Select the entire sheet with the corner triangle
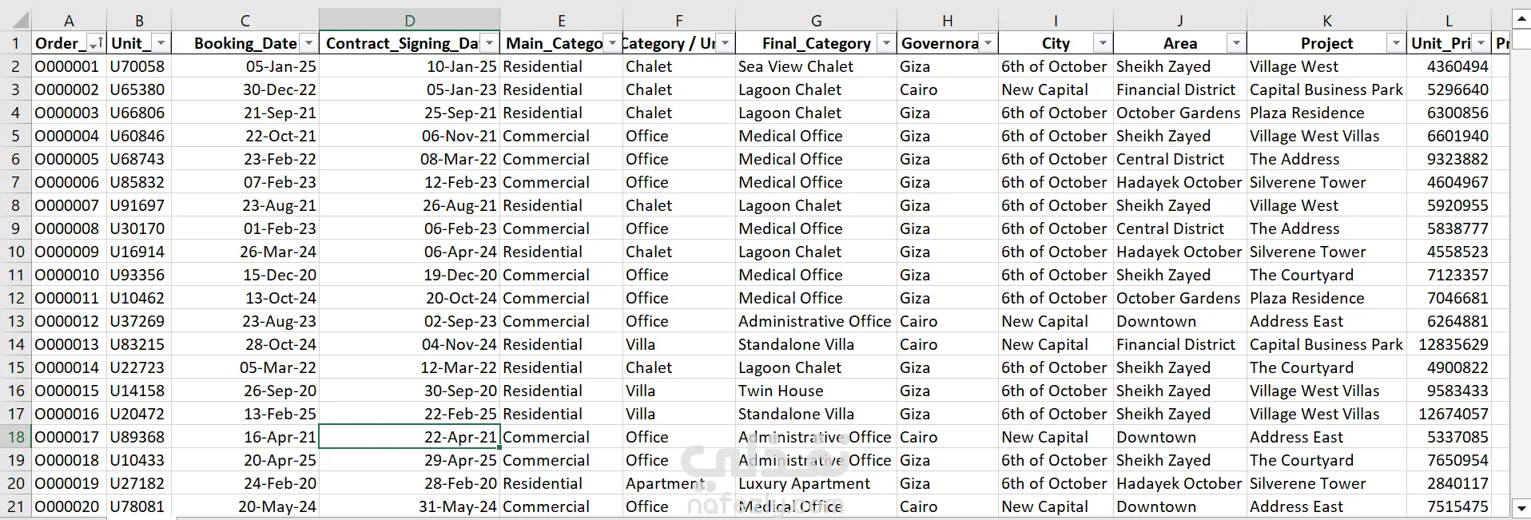Viewport: 1531px width, 520px height. pyautogui.click(x=16, y=20)
